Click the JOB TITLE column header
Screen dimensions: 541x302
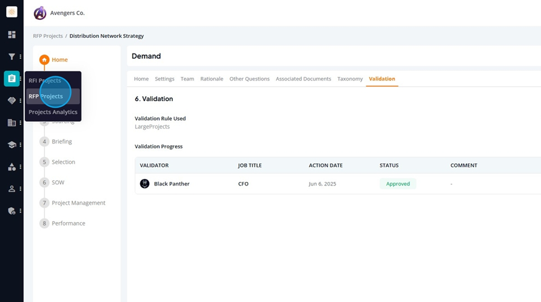point(250,166)
